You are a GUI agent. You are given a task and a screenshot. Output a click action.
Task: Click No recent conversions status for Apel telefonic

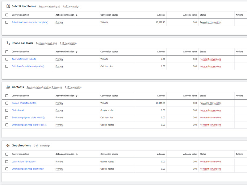(x=210, y=59)
